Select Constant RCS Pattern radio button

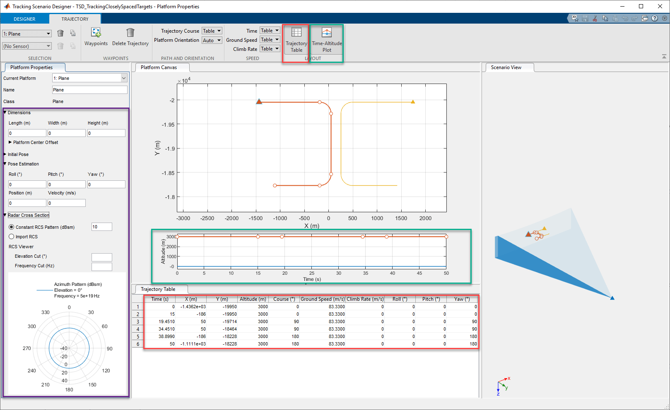[x=12, y=227]
